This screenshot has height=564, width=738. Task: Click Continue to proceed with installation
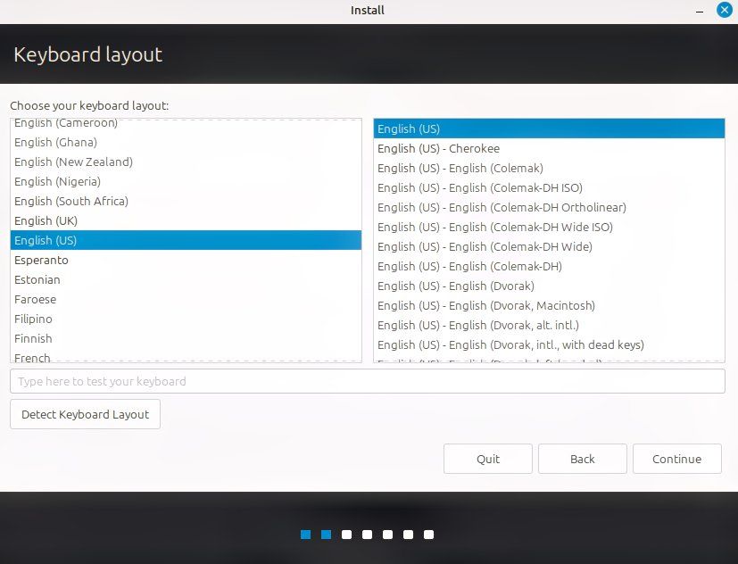(676, 459)
